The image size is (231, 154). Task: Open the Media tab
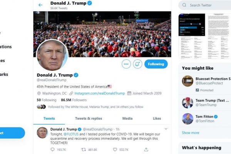(x=127, y=119)
